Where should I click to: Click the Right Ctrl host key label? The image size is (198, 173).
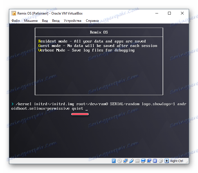176,161
